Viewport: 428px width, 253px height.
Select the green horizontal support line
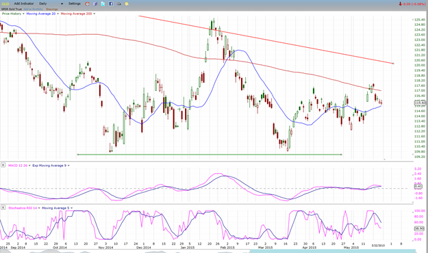coord(210,155)
